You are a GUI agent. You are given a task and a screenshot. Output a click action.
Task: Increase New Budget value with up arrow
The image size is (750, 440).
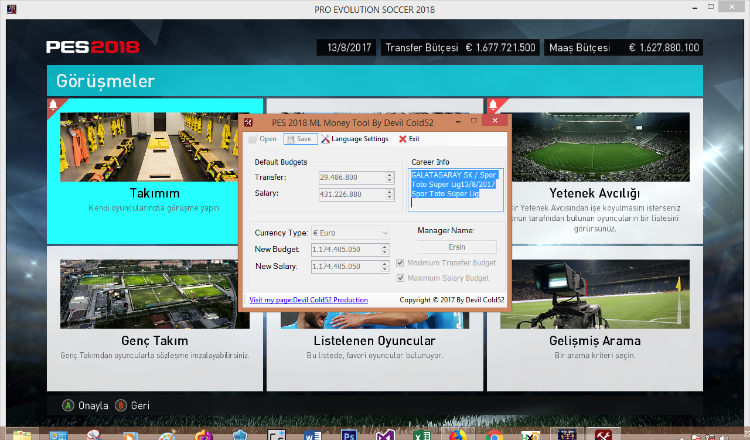[385, 247]
